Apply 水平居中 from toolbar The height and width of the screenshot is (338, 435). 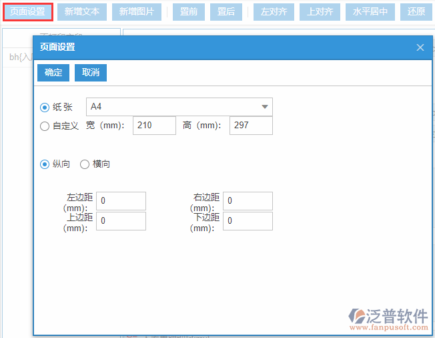370,12
